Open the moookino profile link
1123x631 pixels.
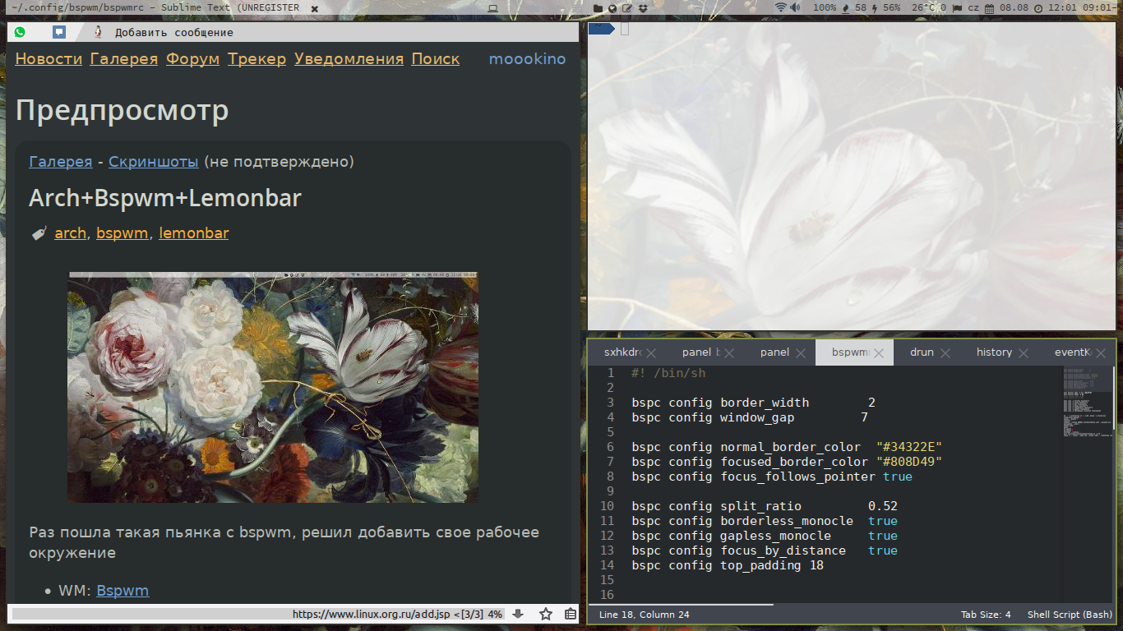pos(527,59)
